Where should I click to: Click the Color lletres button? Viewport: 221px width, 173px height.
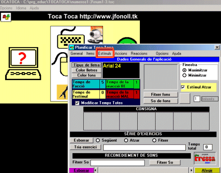[x=87, y=70]
